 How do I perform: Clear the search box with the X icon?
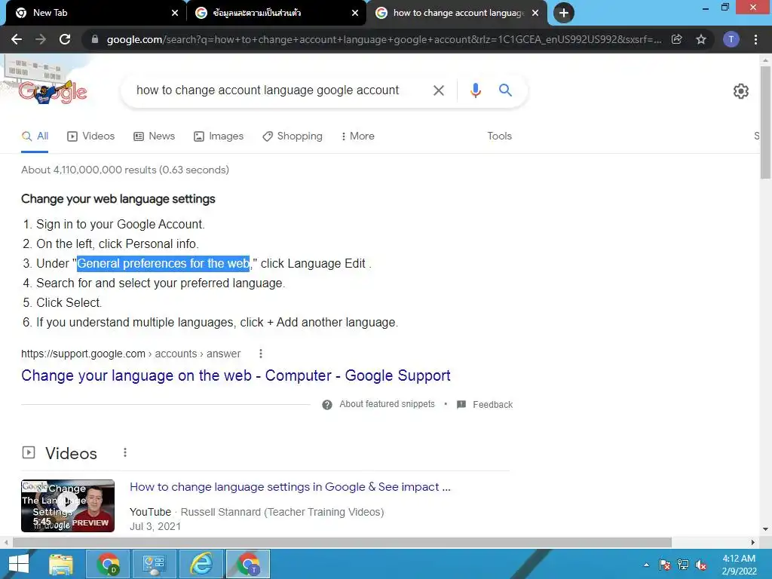pyautogui.click(x=438, y=90)
